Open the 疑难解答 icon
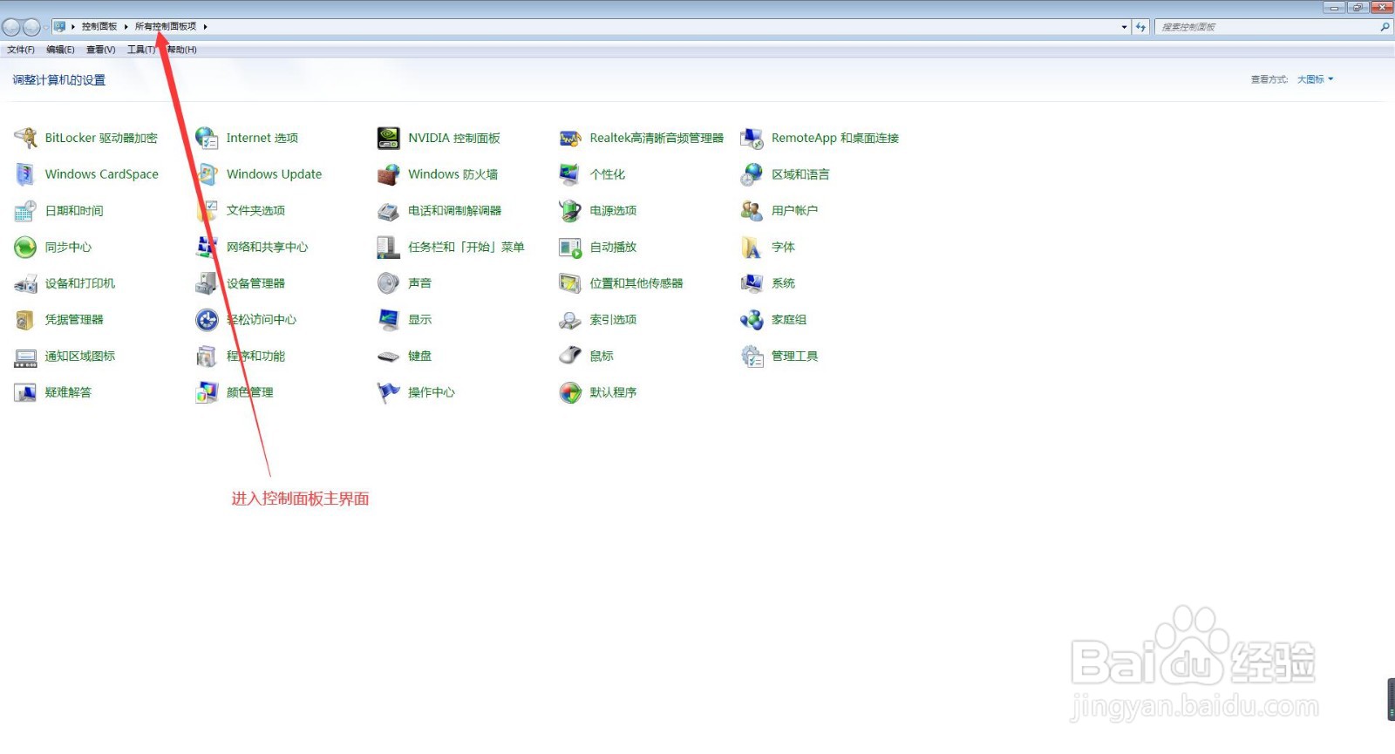 point(25,393)
